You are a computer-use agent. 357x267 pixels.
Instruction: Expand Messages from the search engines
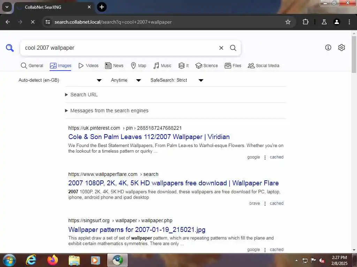tap(107, 111)
